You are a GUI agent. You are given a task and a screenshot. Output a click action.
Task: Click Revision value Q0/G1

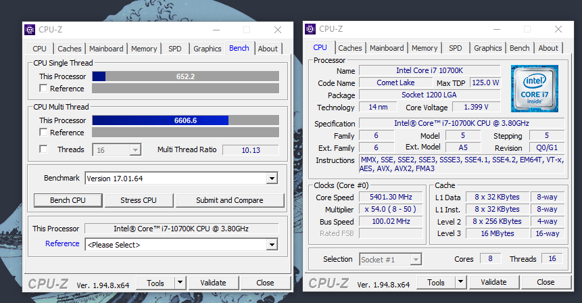pyautogui.click(x=547, y=148)
